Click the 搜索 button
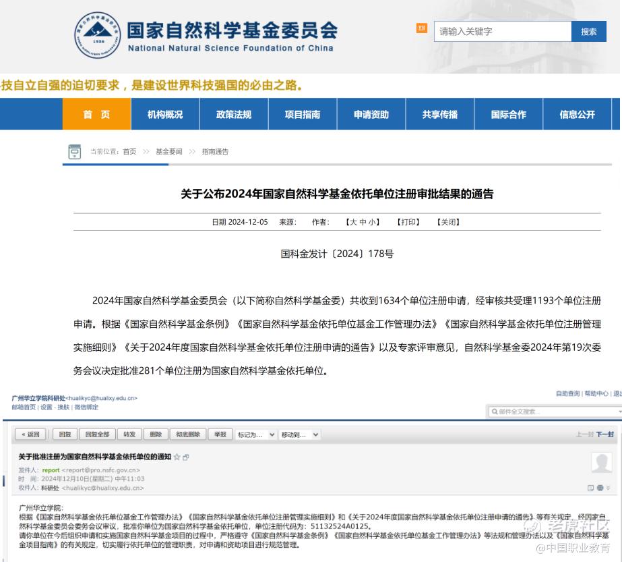Viewport: 622px width, 562px height. click(x=589, y=32)
